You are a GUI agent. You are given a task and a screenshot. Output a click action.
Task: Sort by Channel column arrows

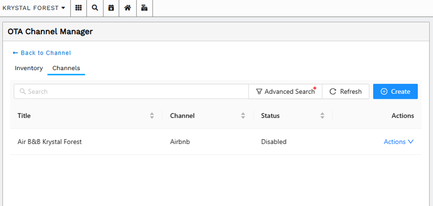coord(243,116)
